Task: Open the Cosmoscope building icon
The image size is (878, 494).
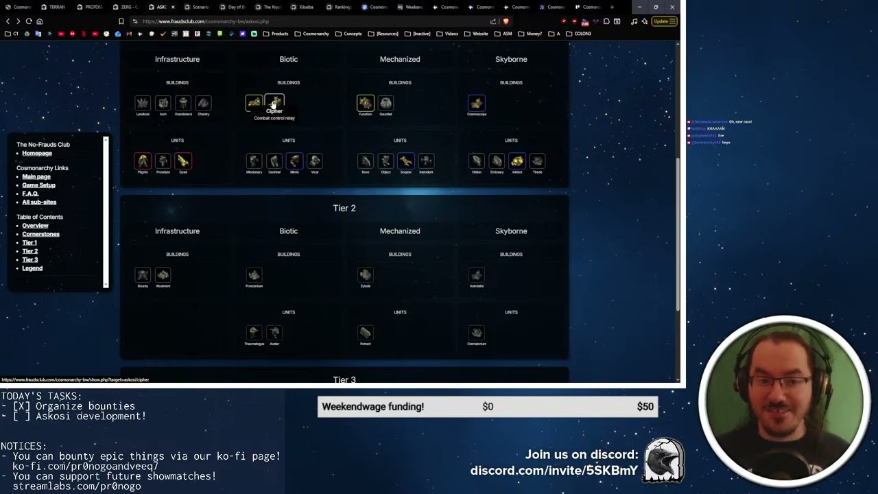Action: pyautogui.click(x=477, y=103)
